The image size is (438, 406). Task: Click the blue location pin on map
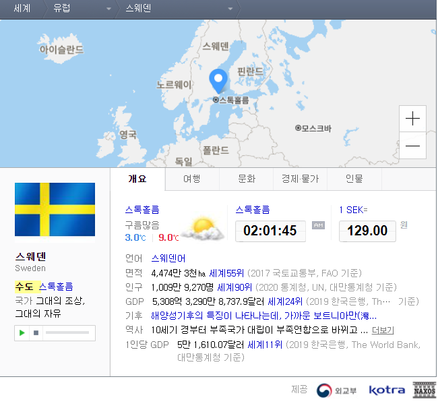(218, 81)
